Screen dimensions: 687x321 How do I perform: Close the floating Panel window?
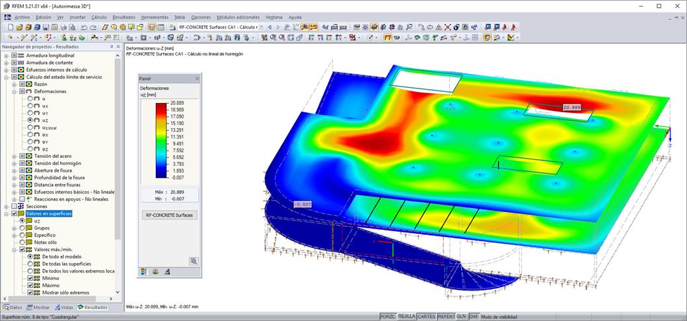coord(197,79)
